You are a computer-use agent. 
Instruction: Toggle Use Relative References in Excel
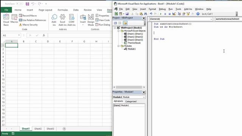(x=33, y=20)
